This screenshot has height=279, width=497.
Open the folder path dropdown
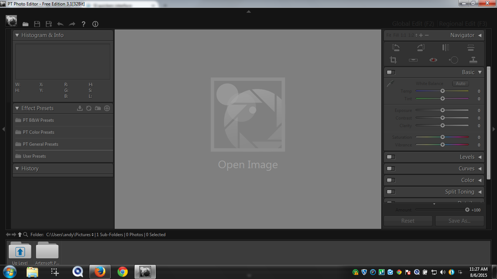pyautogui.click(x=92, y=235)
